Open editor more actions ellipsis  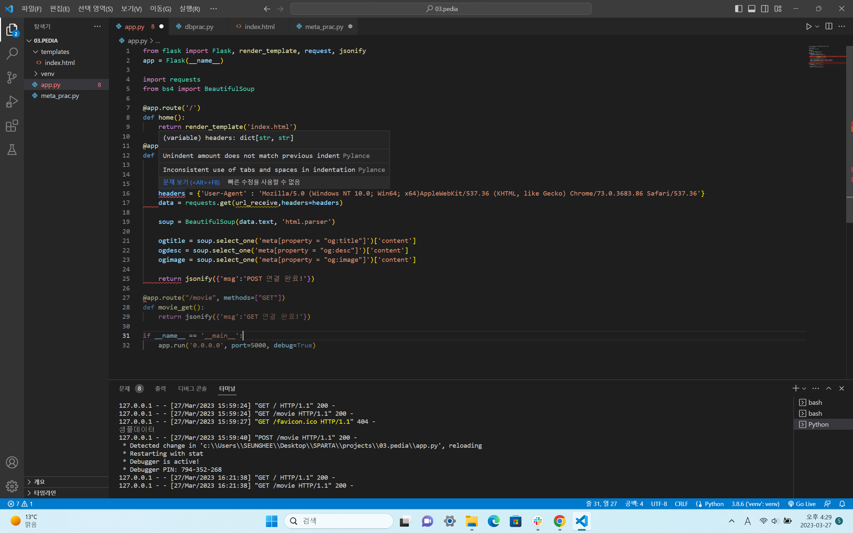click(842, 26)
